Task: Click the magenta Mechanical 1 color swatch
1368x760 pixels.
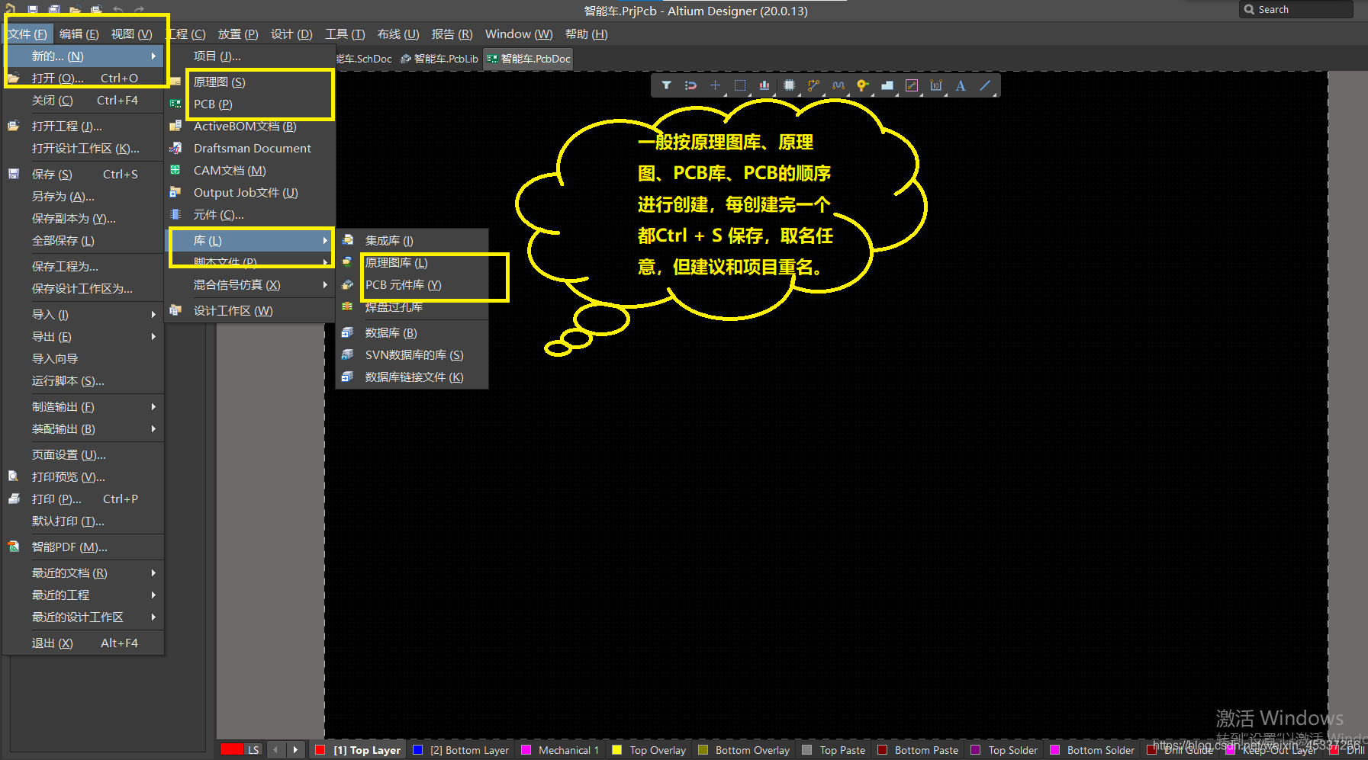Action: coord(526,750)
